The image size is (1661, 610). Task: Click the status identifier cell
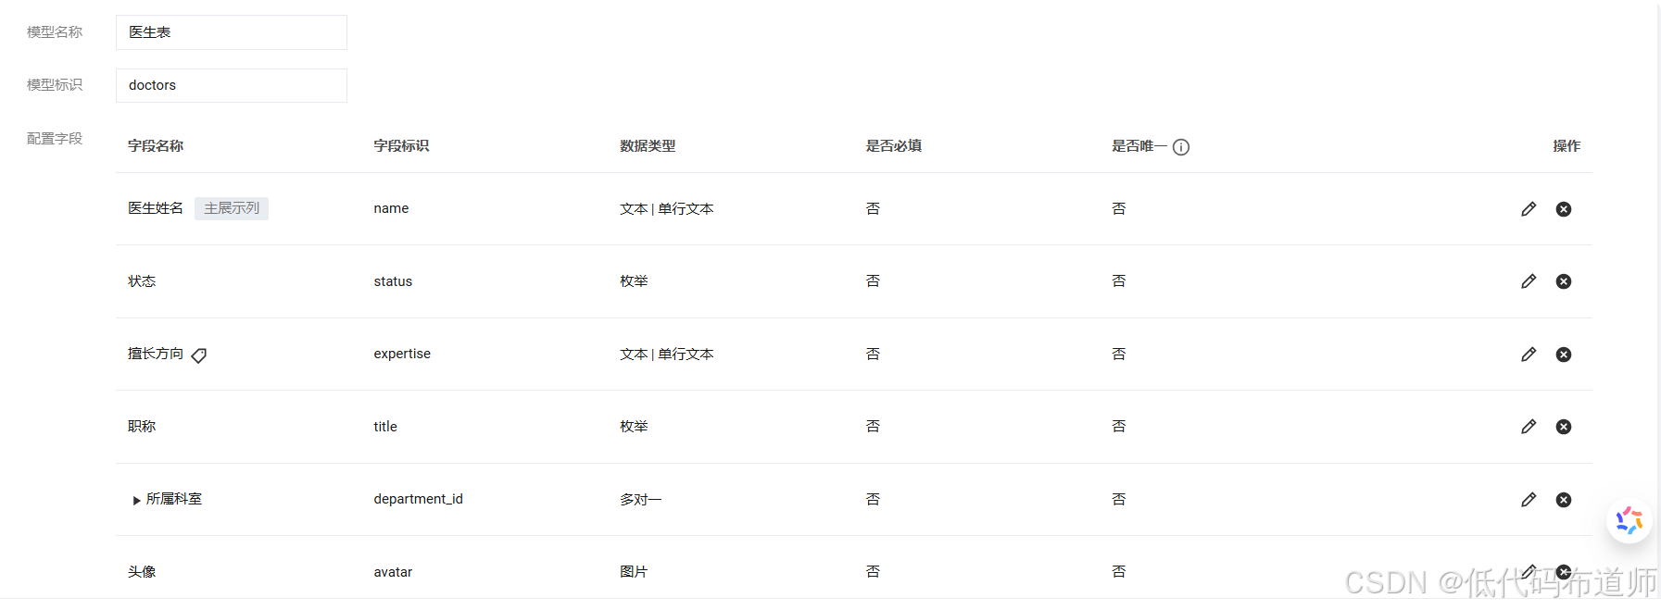(393, 281)
